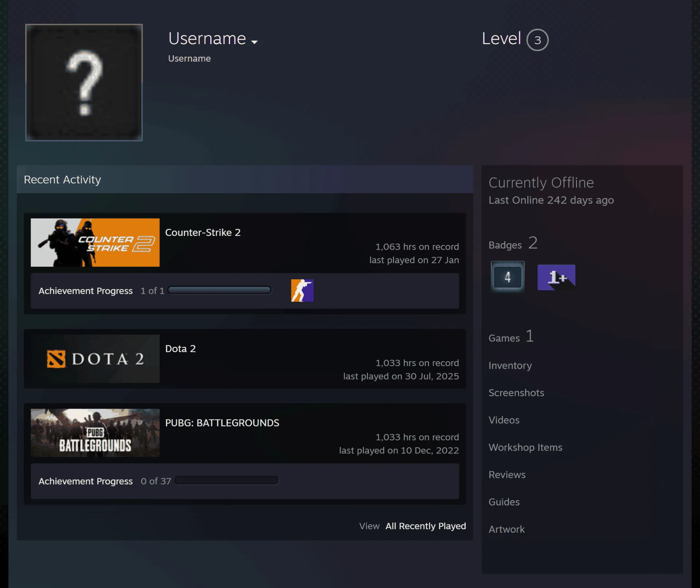Screen dimensions: 700x588
Task: Open the Dota 2 game banner
Action: [95, 359]
